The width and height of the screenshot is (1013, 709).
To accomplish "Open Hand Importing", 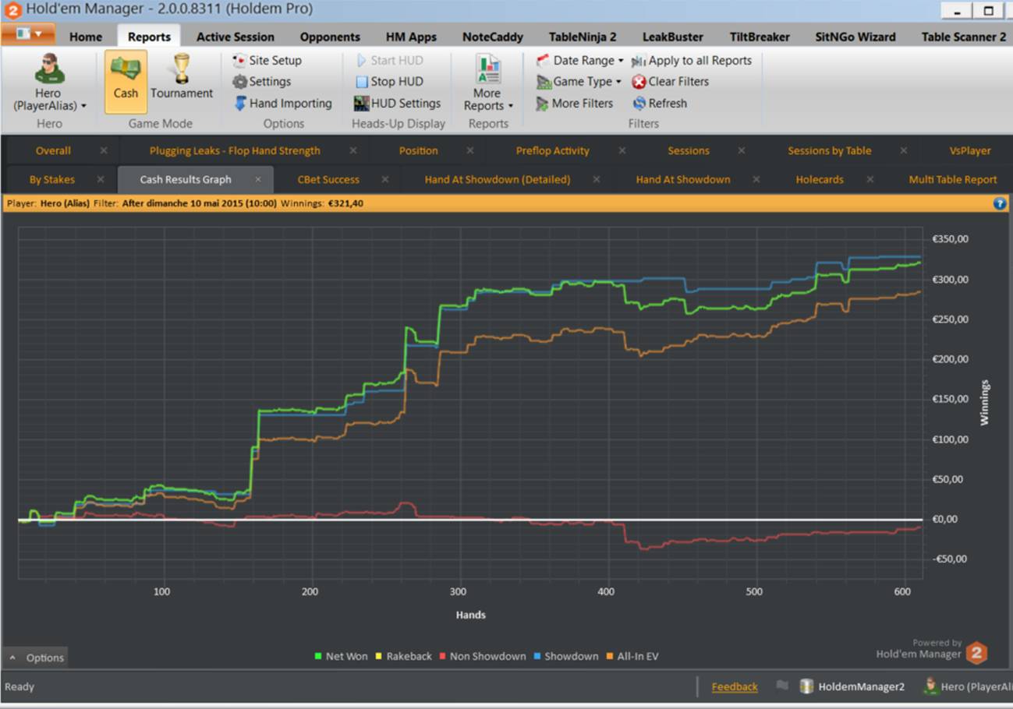I will 282,103.
